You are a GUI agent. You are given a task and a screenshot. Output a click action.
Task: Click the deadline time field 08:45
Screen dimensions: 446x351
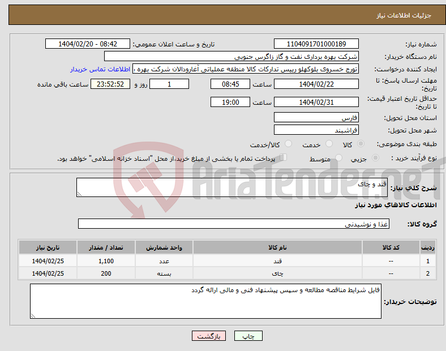tap(230, 84)
